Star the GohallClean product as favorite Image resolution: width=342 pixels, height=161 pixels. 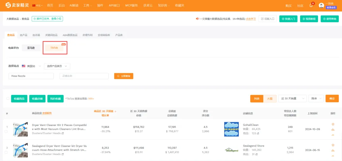pyautogui.click(x=333, y=124)
